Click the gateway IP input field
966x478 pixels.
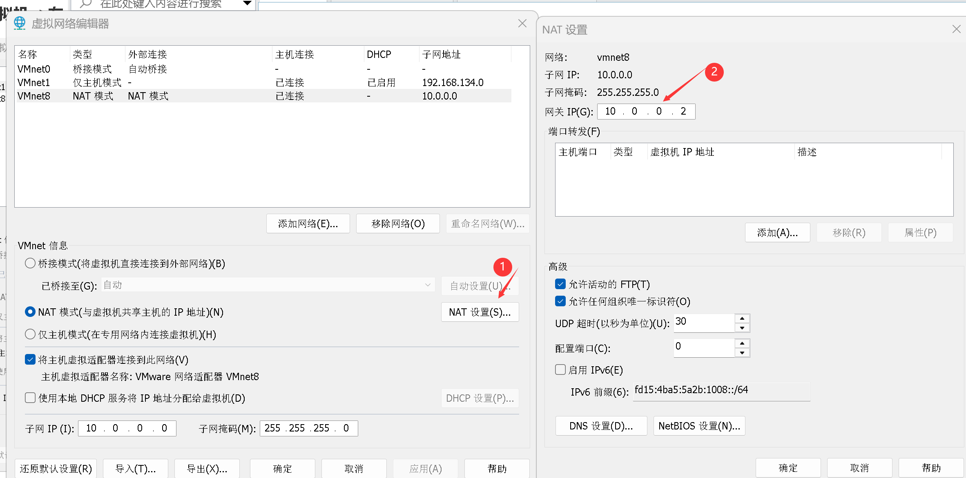(x=646, y=112)
